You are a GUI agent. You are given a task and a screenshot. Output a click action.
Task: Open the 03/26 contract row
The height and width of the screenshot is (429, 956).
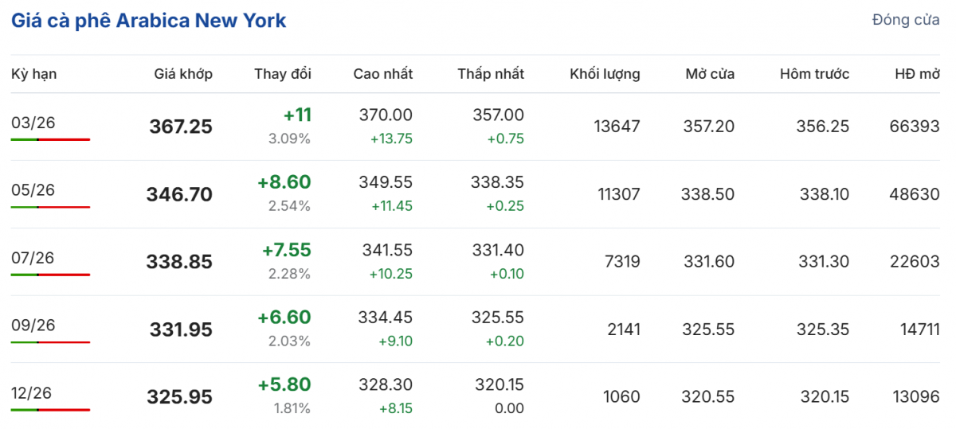pyautogui.click(x=33, y=123)
